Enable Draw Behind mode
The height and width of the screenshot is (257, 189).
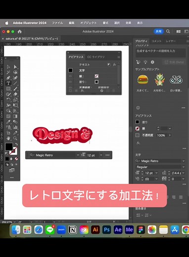tap(11, 164)
